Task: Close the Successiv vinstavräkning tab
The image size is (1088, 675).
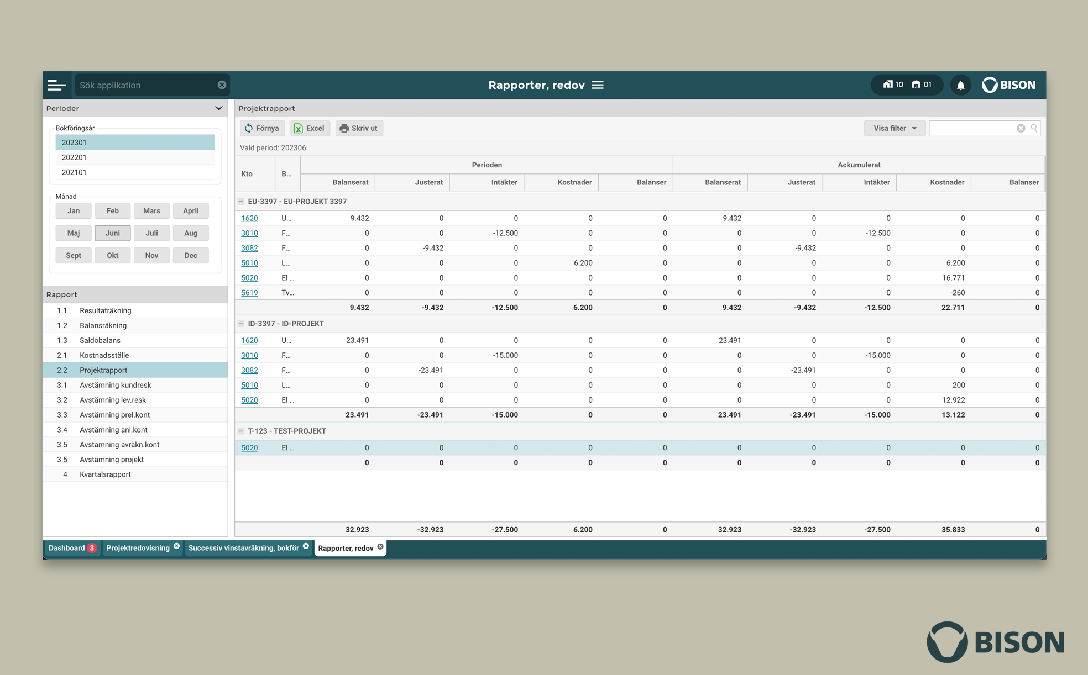Action: [306, 546]
